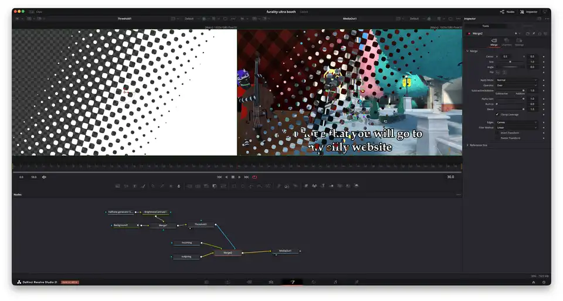Add an Ellipse mask from the toolbar
The width and height of the screenshot is (563, 301).
(x=243, y=186)
